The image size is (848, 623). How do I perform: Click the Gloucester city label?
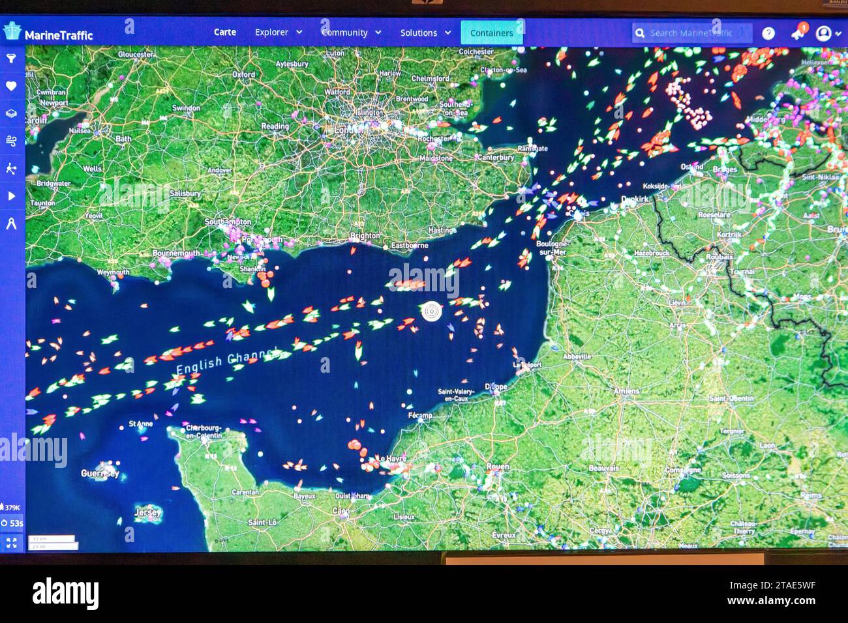[x=136, y=55]
